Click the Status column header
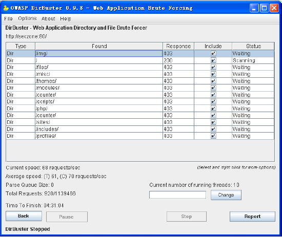Image resolution: width=282 pixels, height=237 pixels. (x=253, y=46)
